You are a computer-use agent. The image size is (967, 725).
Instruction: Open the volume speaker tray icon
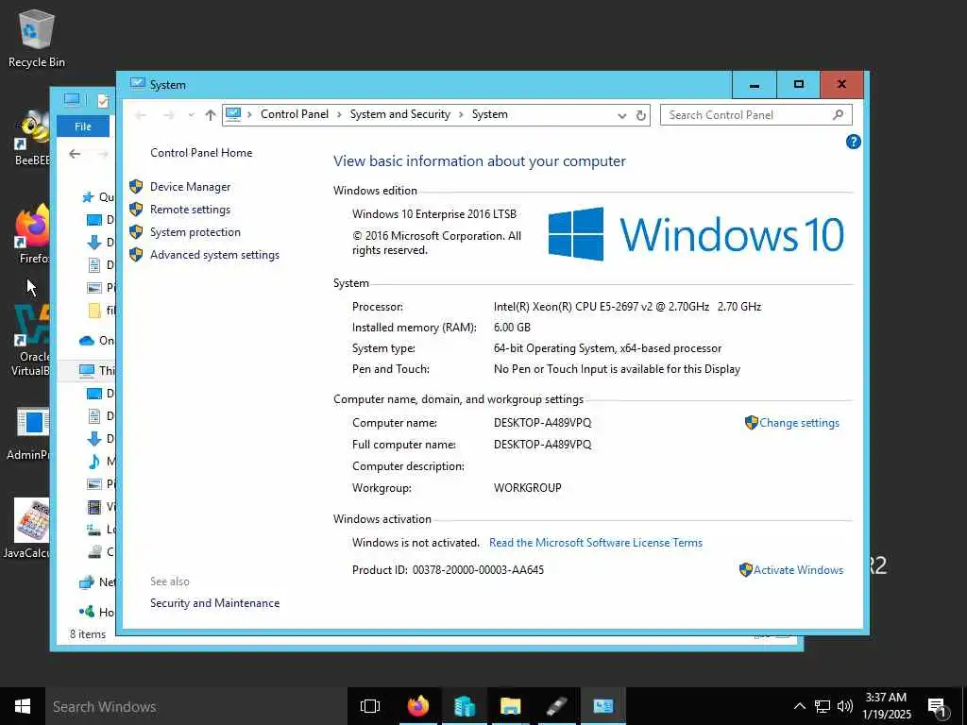(x=845, y=706)
